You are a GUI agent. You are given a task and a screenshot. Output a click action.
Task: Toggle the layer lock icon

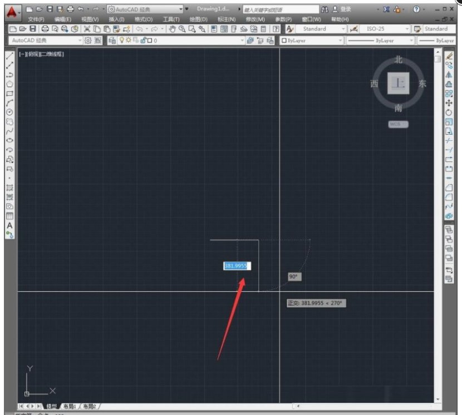coord(142,41)
